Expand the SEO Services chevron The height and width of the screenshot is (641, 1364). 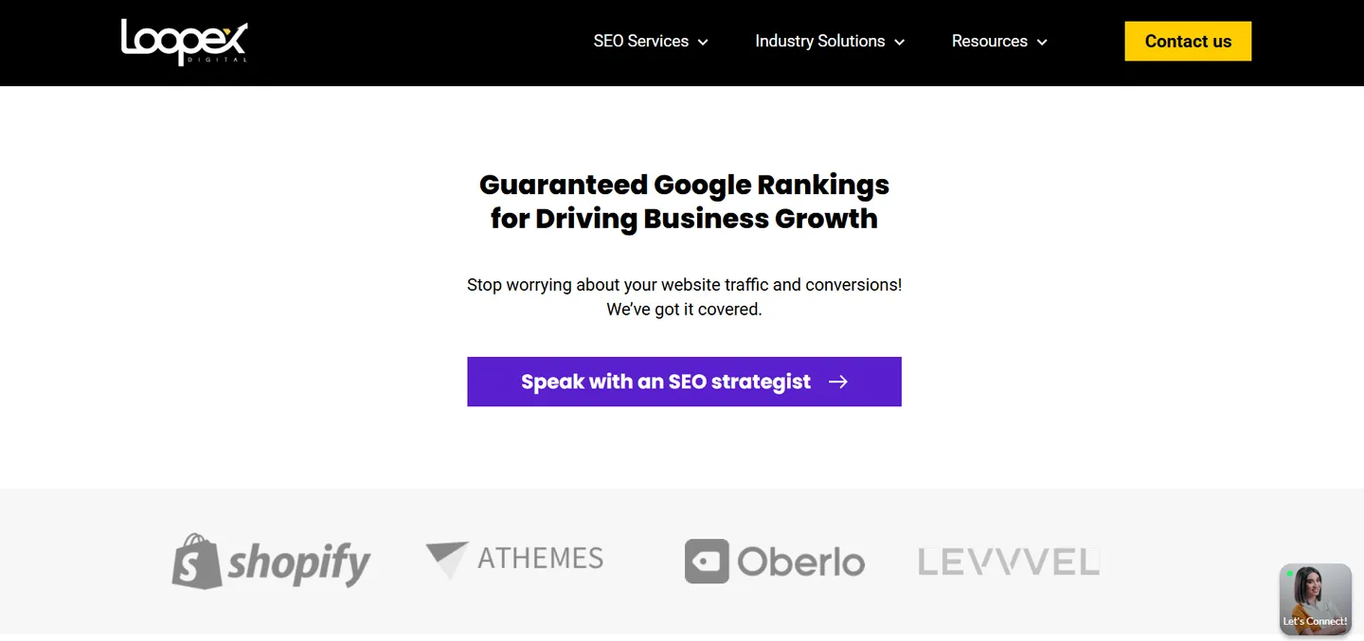tap(703, 43)
